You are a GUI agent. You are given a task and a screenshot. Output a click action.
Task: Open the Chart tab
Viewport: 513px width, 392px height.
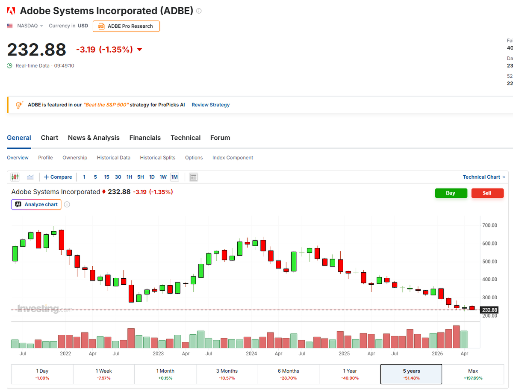50,138
